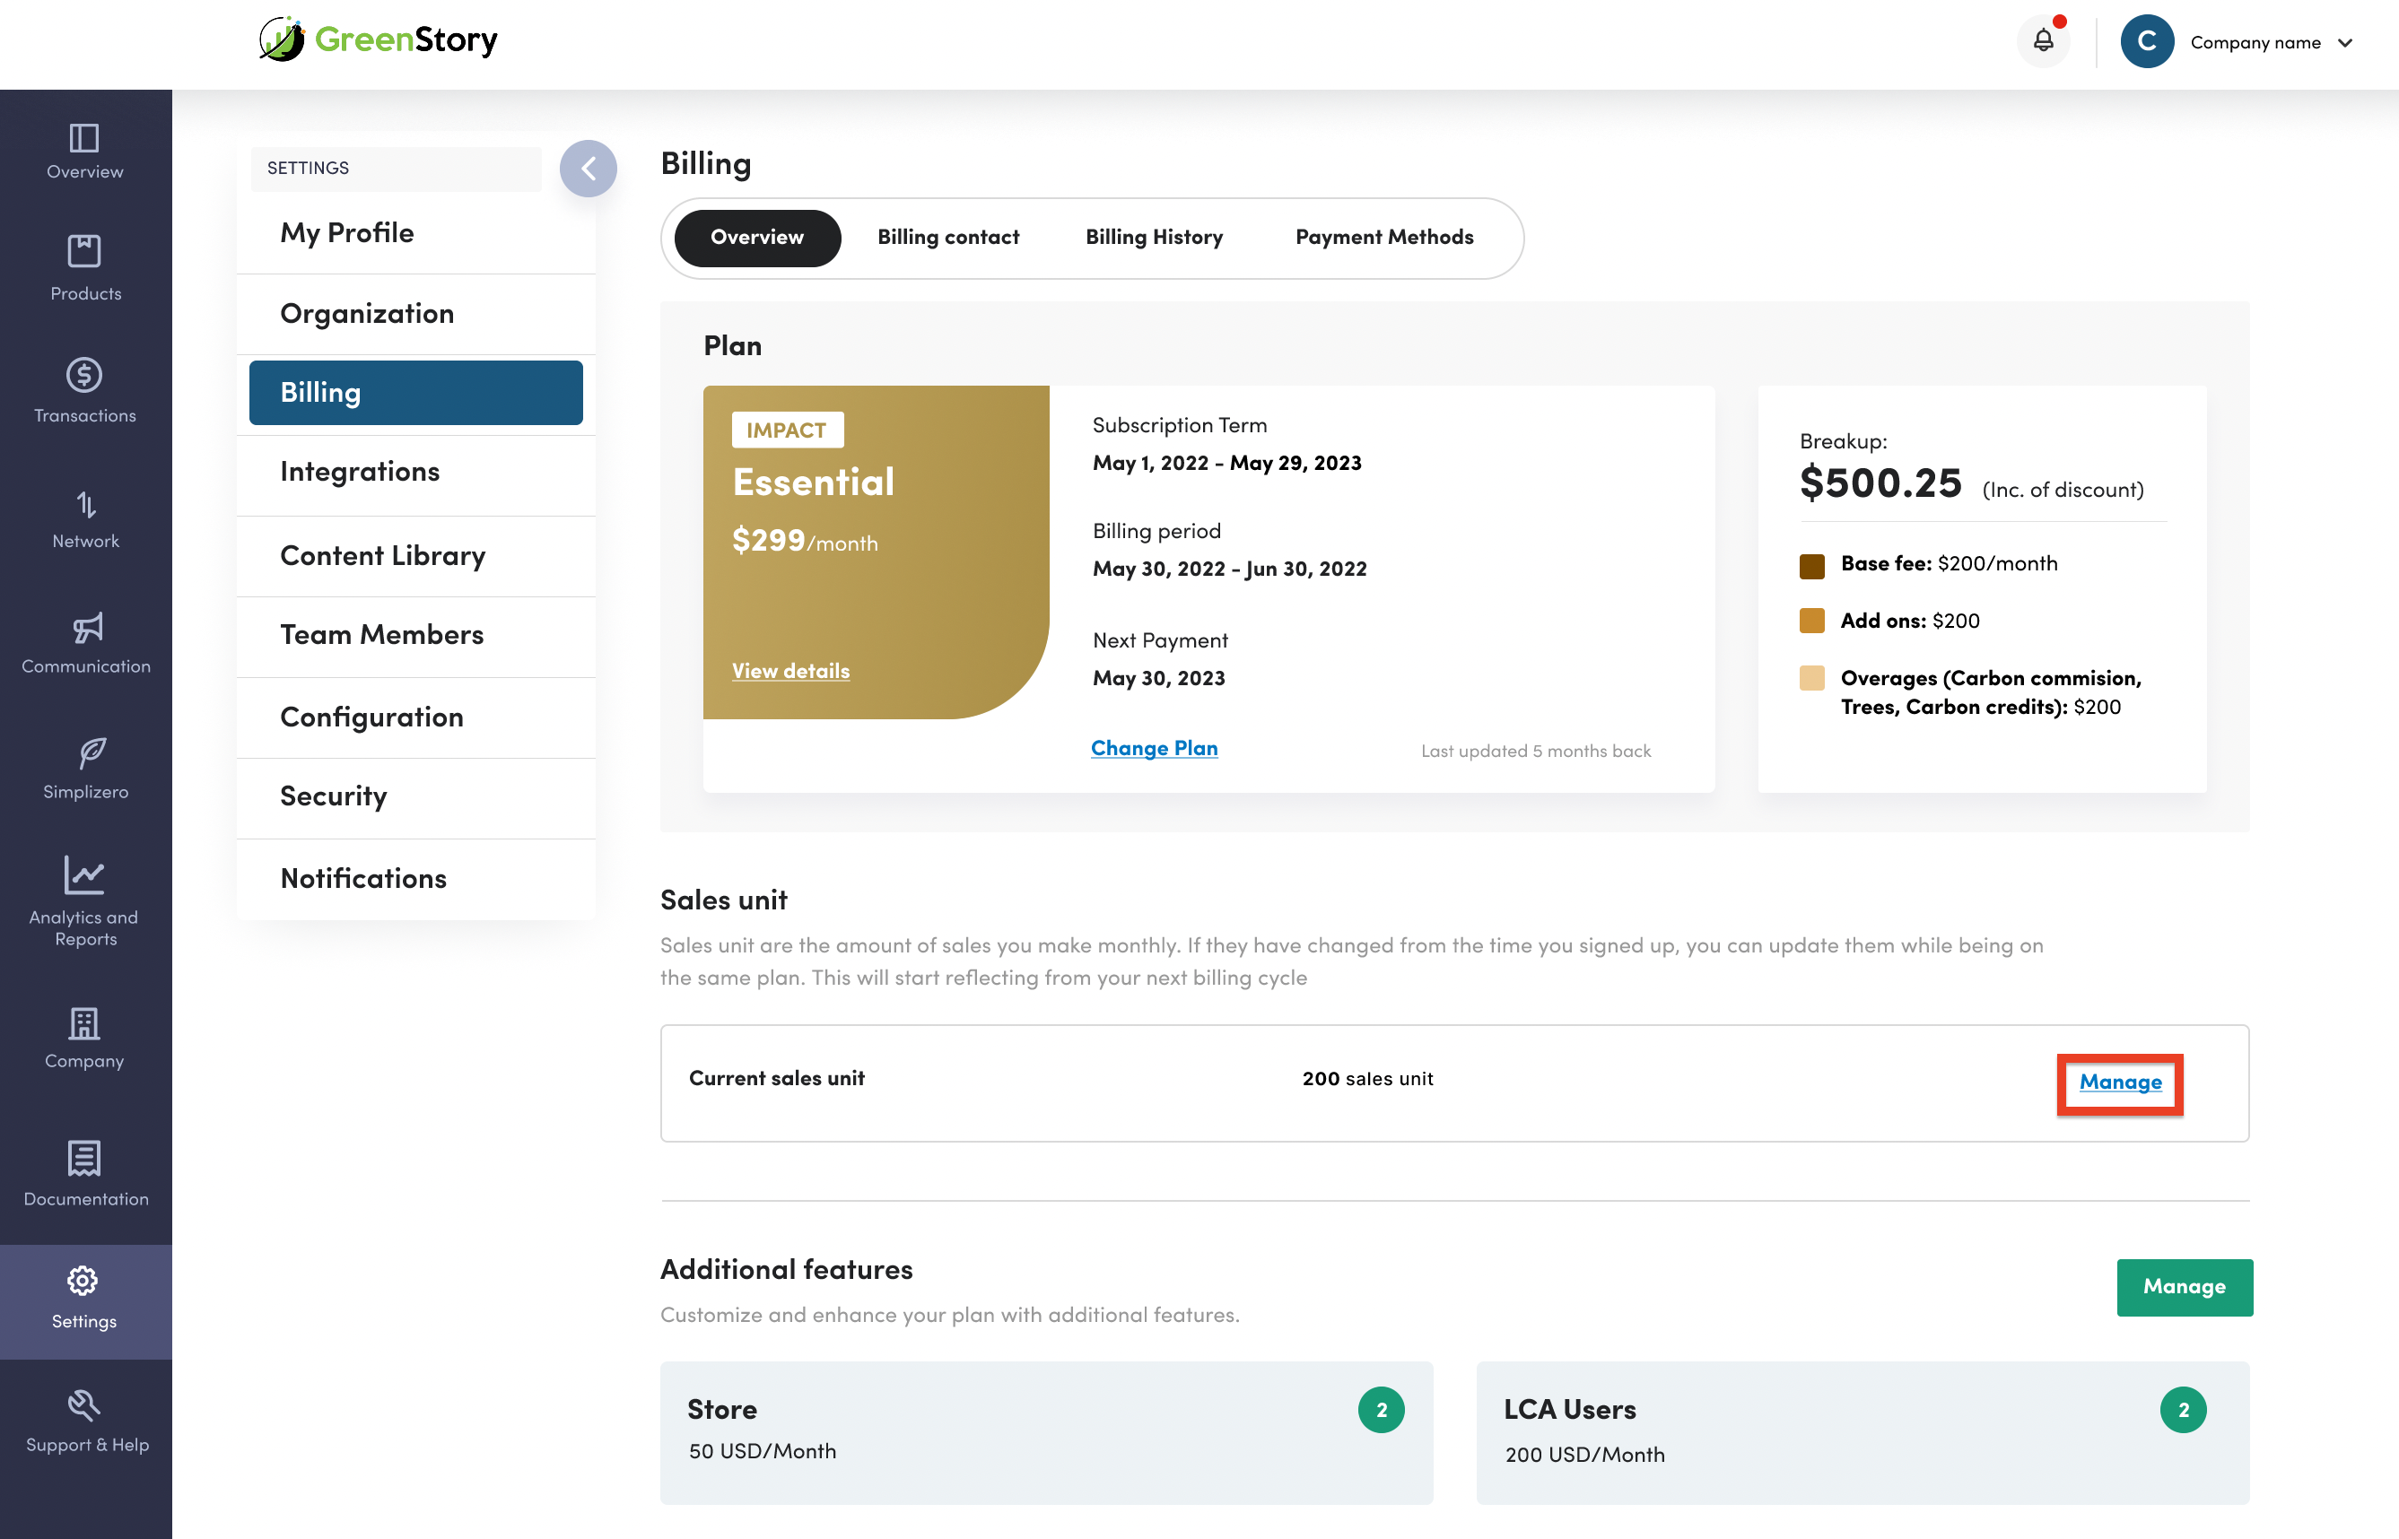Switch to the Payment Methods tab

pyautogui.click(x=1383, y=237)
